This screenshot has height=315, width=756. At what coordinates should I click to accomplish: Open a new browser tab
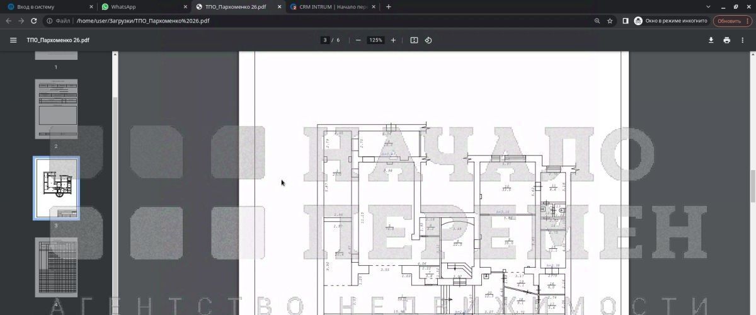[388, 7]
